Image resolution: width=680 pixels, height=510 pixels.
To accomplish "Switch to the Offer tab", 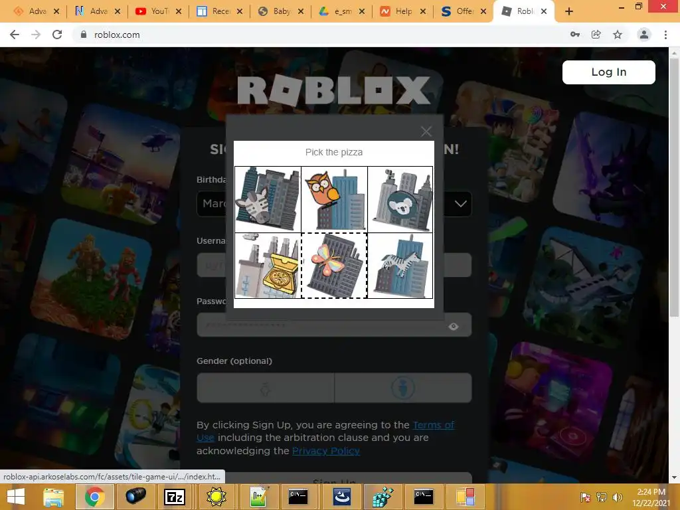I will coord(457,11).
